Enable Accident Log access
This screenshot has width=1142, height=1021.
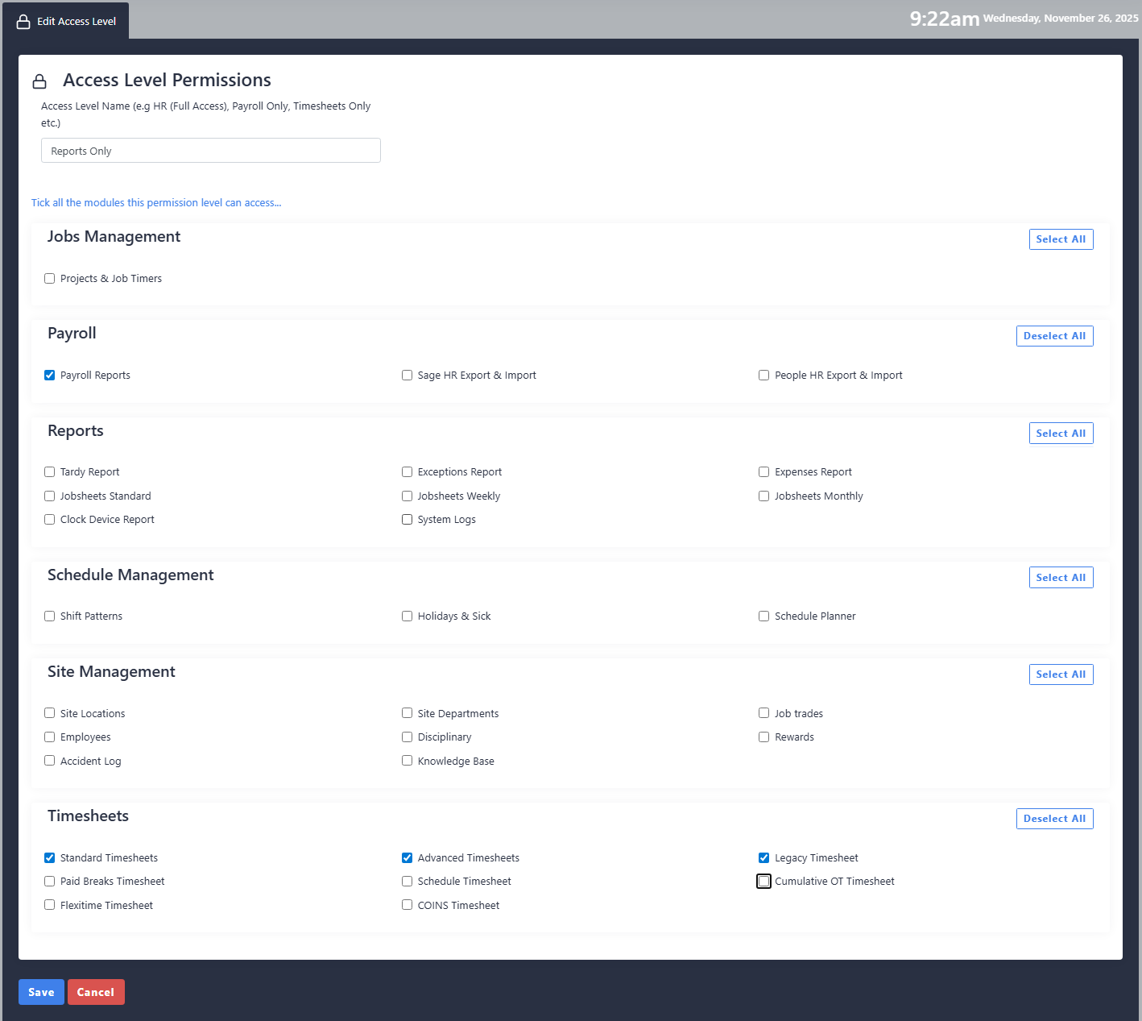tap(50, 761)
